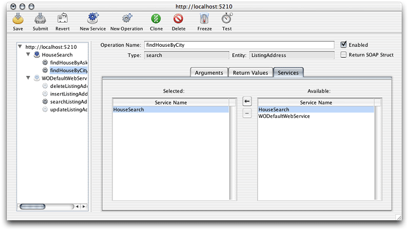The height and width of the screenshot is (231, 410).
Task: Open the Return Values tab
Action: 251,73
